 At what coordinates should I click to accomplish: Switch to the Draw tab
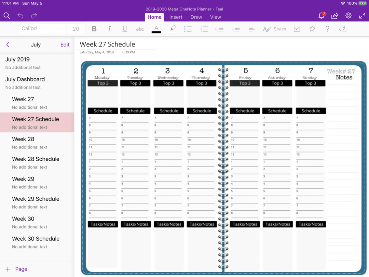pyautogui.click(x=196, y=17)
